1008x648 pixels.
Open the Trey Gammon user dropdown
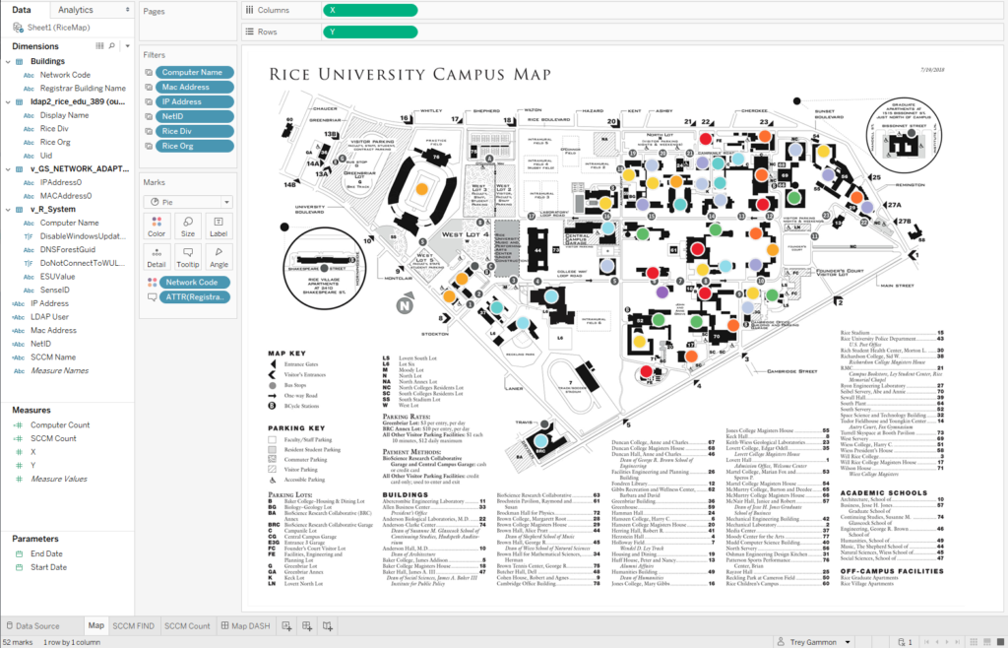tap(848, 642)
